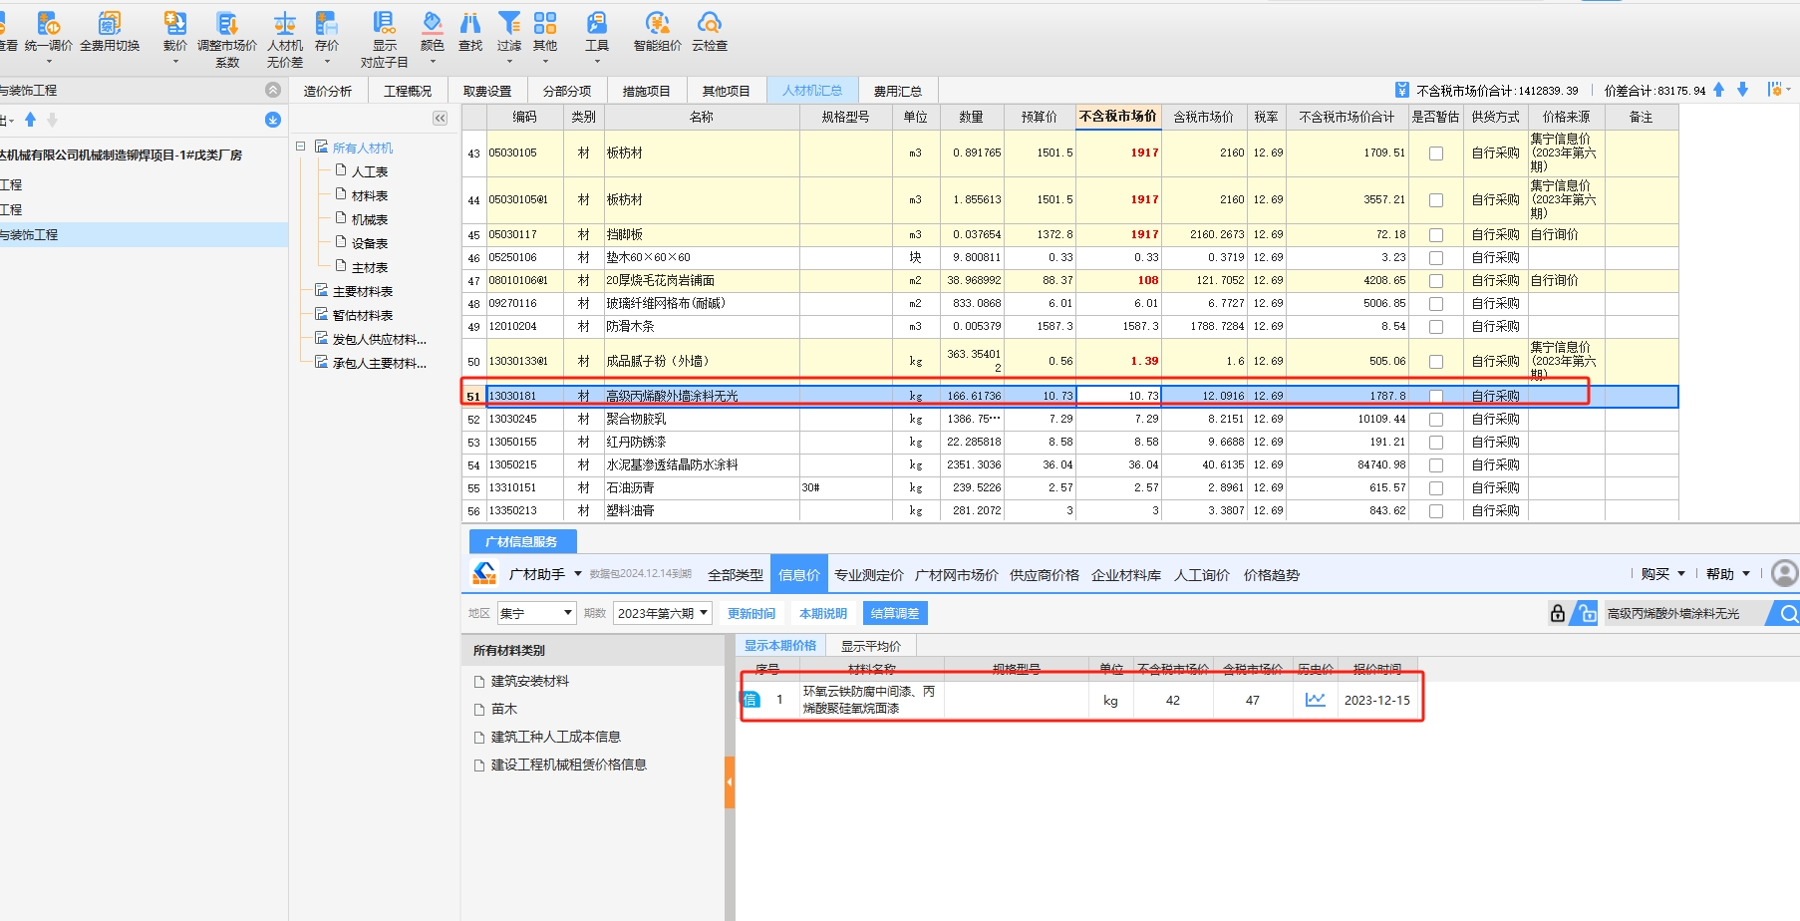This screenshot has height=921, width=1800.
Task: Open dropdown arrow under 载价
Action: [175, 62]
